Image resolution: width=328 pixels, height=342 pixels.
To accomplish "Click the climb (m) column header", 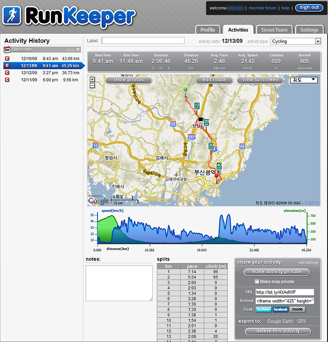I will 216,266.
